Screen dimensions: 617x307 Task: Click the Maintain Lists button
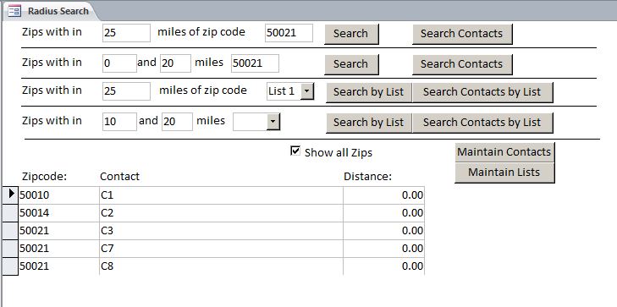[x=504, y=173]
